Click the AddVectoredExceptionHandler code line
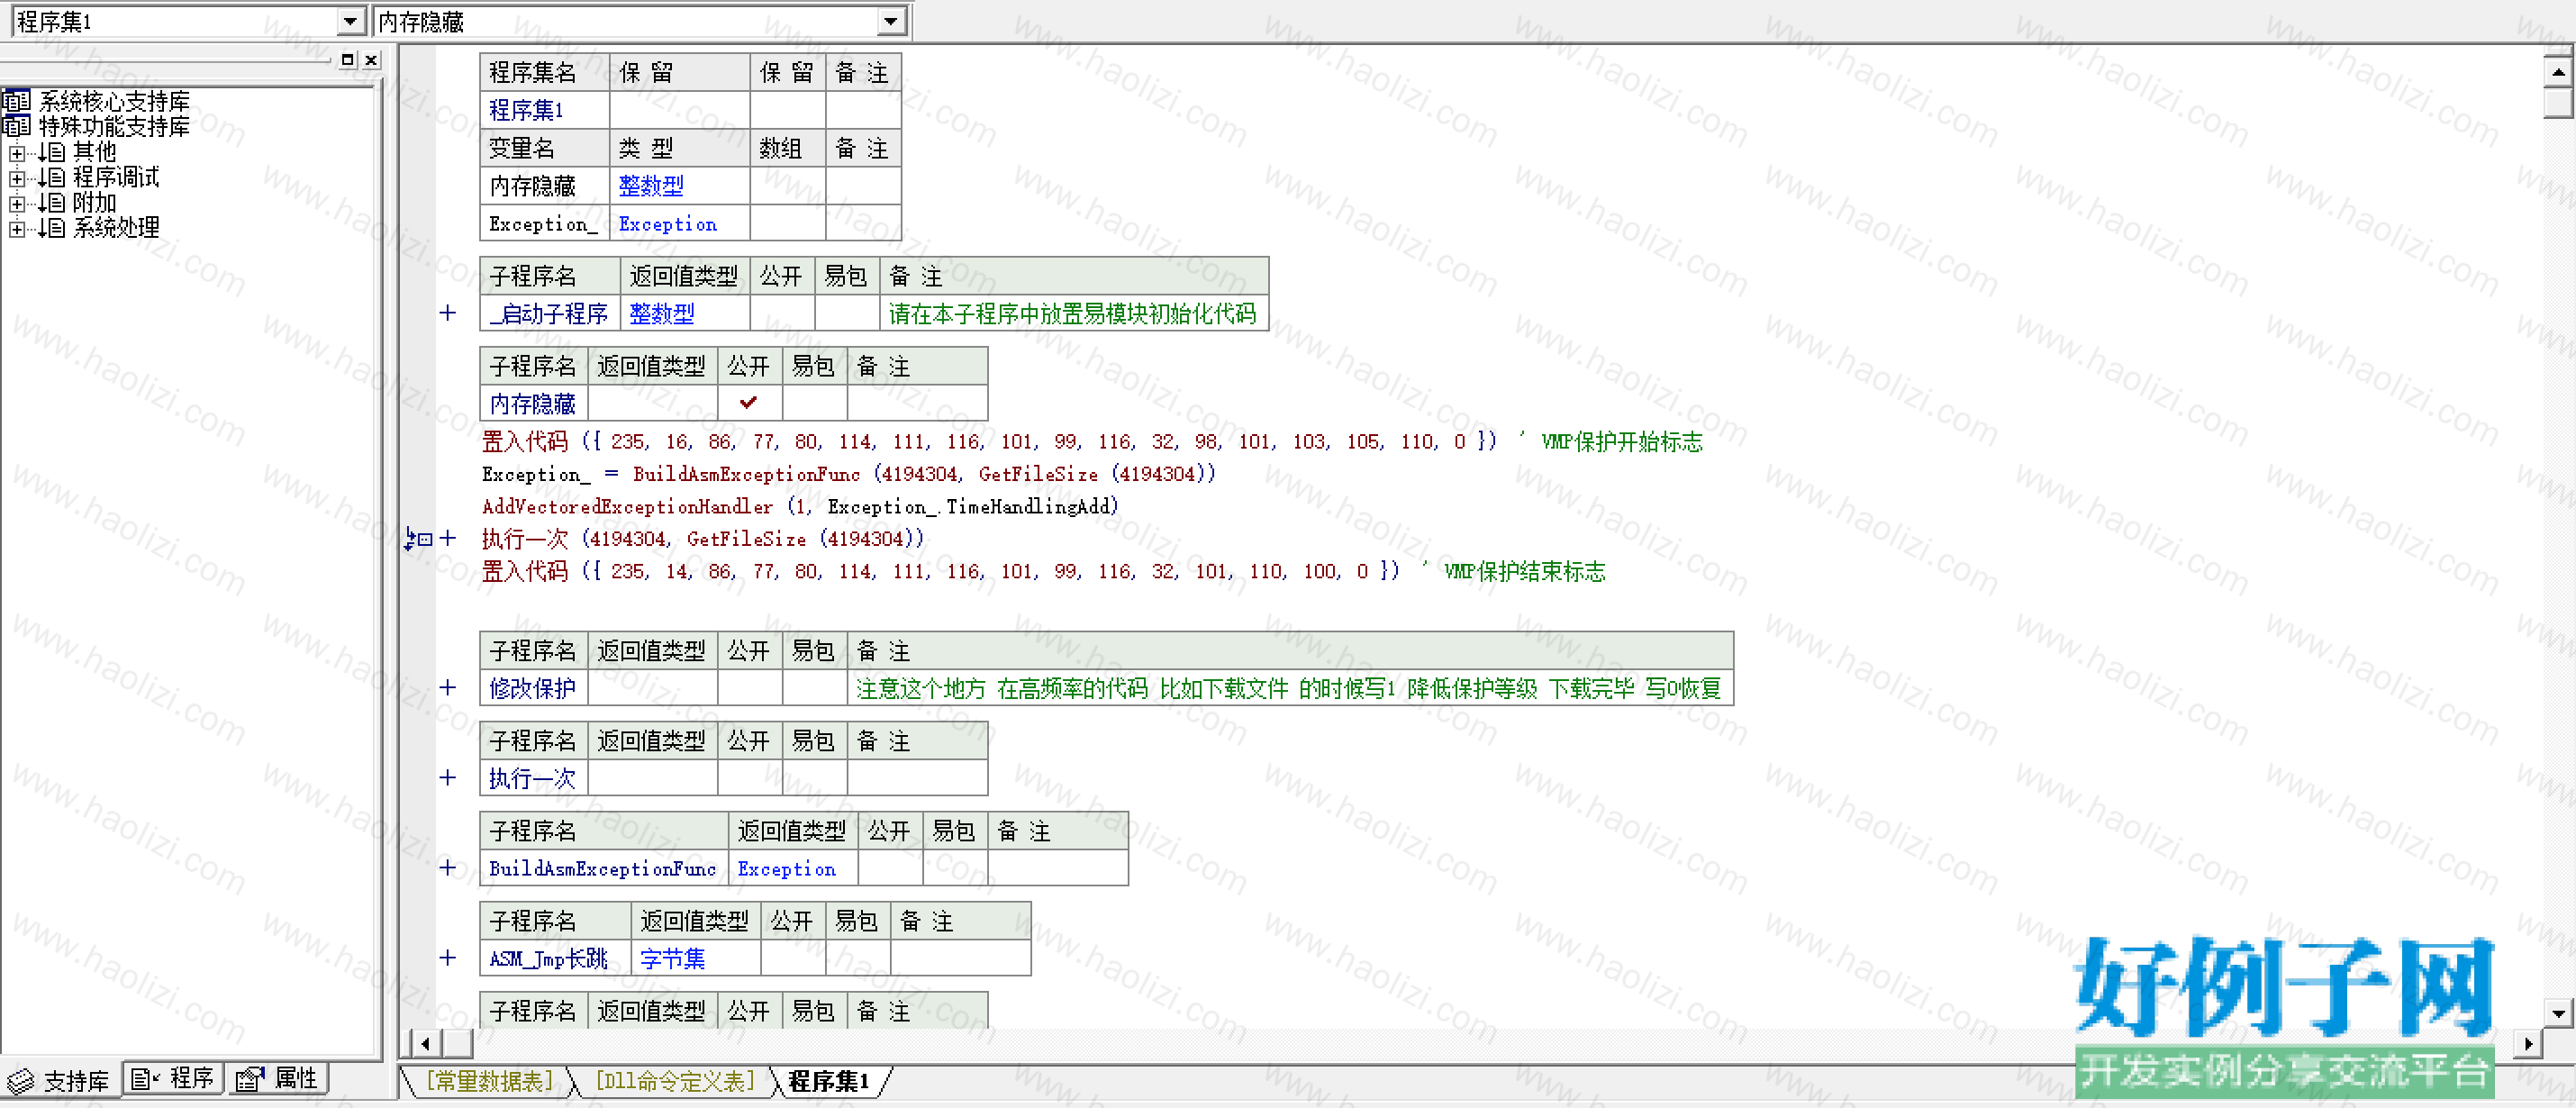Screen dimensions: 2576x1108 click(x=799, y=506)
